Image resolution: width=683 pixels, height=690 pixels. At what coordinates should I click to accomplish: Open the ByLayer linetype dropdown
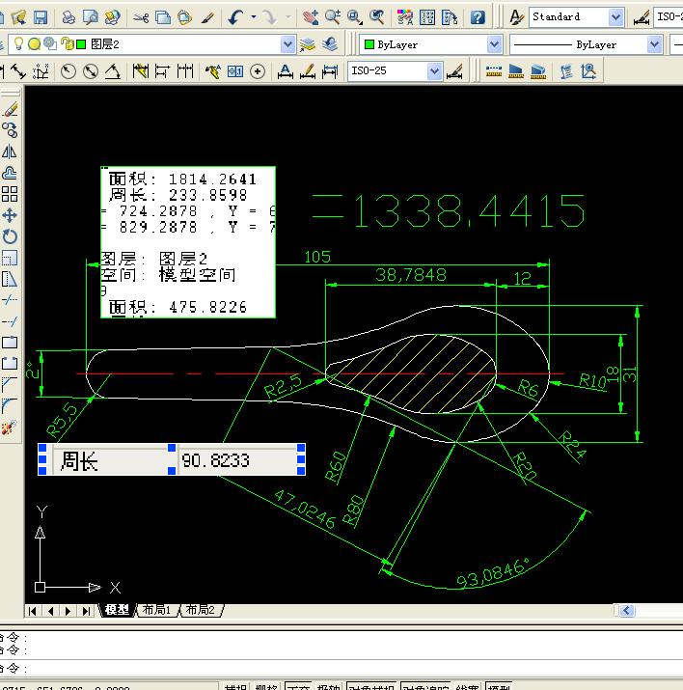pyautogui.click(x=654, y=44)
